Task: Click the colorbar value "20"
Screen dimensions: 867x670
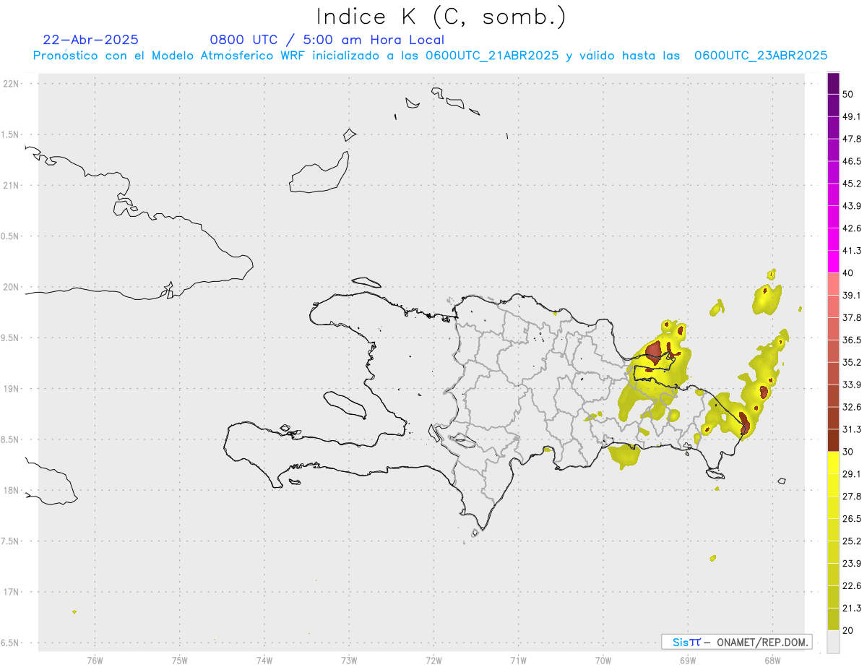Action: coord(848,630)
